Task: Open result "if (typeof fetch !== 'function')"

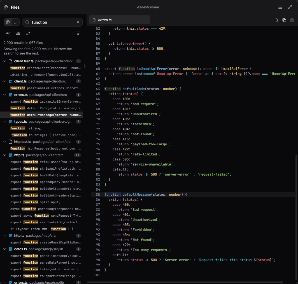Action: [42, 229]
